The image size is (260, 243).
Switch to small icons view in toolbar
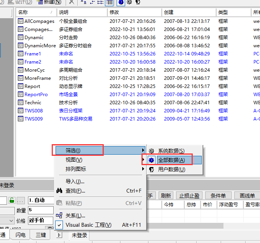pos(92,2)
